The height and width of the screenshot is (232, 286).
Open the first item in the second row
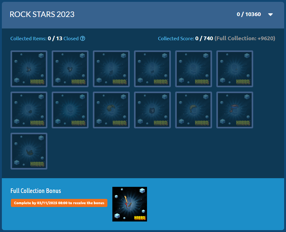[x=29, y=110]
